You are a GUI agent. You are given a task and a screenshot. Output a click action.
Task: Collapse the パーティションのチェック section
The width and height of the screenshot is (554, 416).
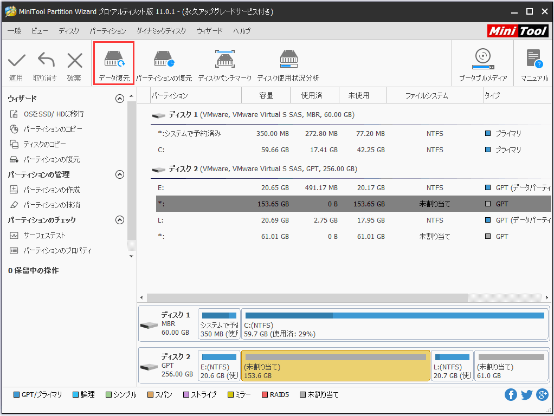[x=120, y=220]
